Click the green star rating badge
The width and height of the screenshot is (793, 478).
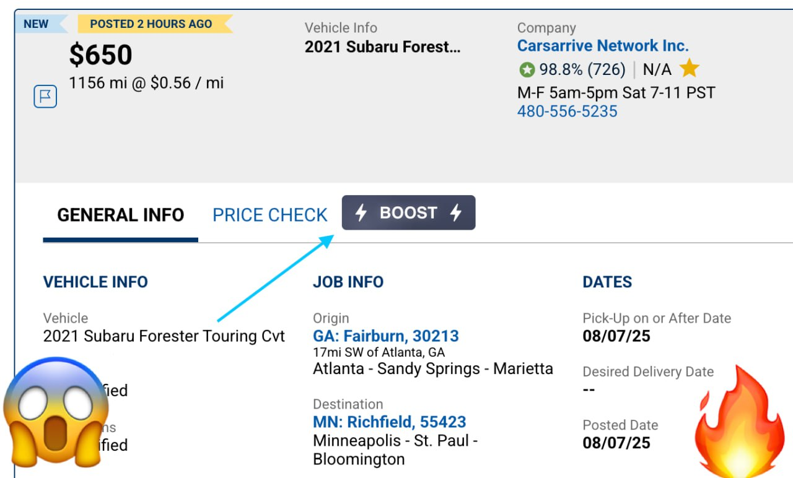(527, 69)
